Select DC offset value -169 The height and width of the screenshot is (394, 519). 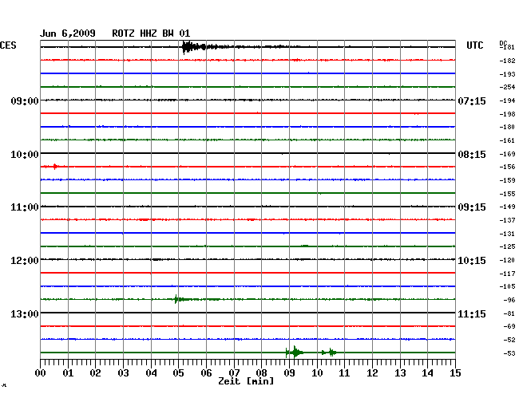click(507, 154)
